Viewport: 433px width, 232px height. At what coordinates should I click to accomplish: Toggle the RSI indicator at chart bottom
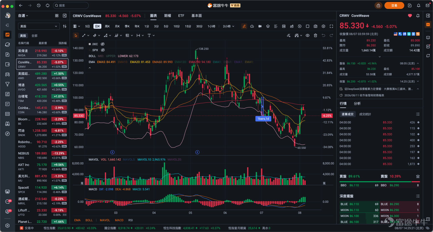[x=130, y=220]
